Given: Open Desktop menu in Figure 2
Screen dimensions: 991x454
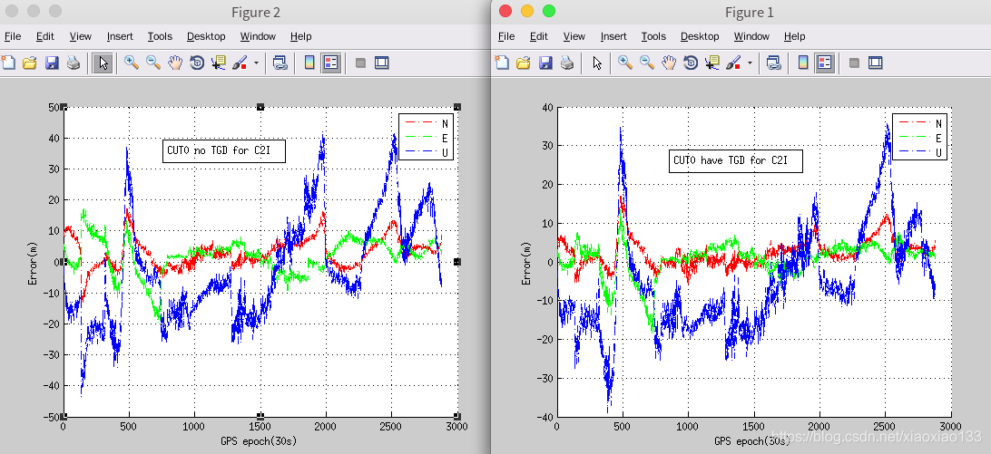Looking at the screenshot, I should [205, 36].
